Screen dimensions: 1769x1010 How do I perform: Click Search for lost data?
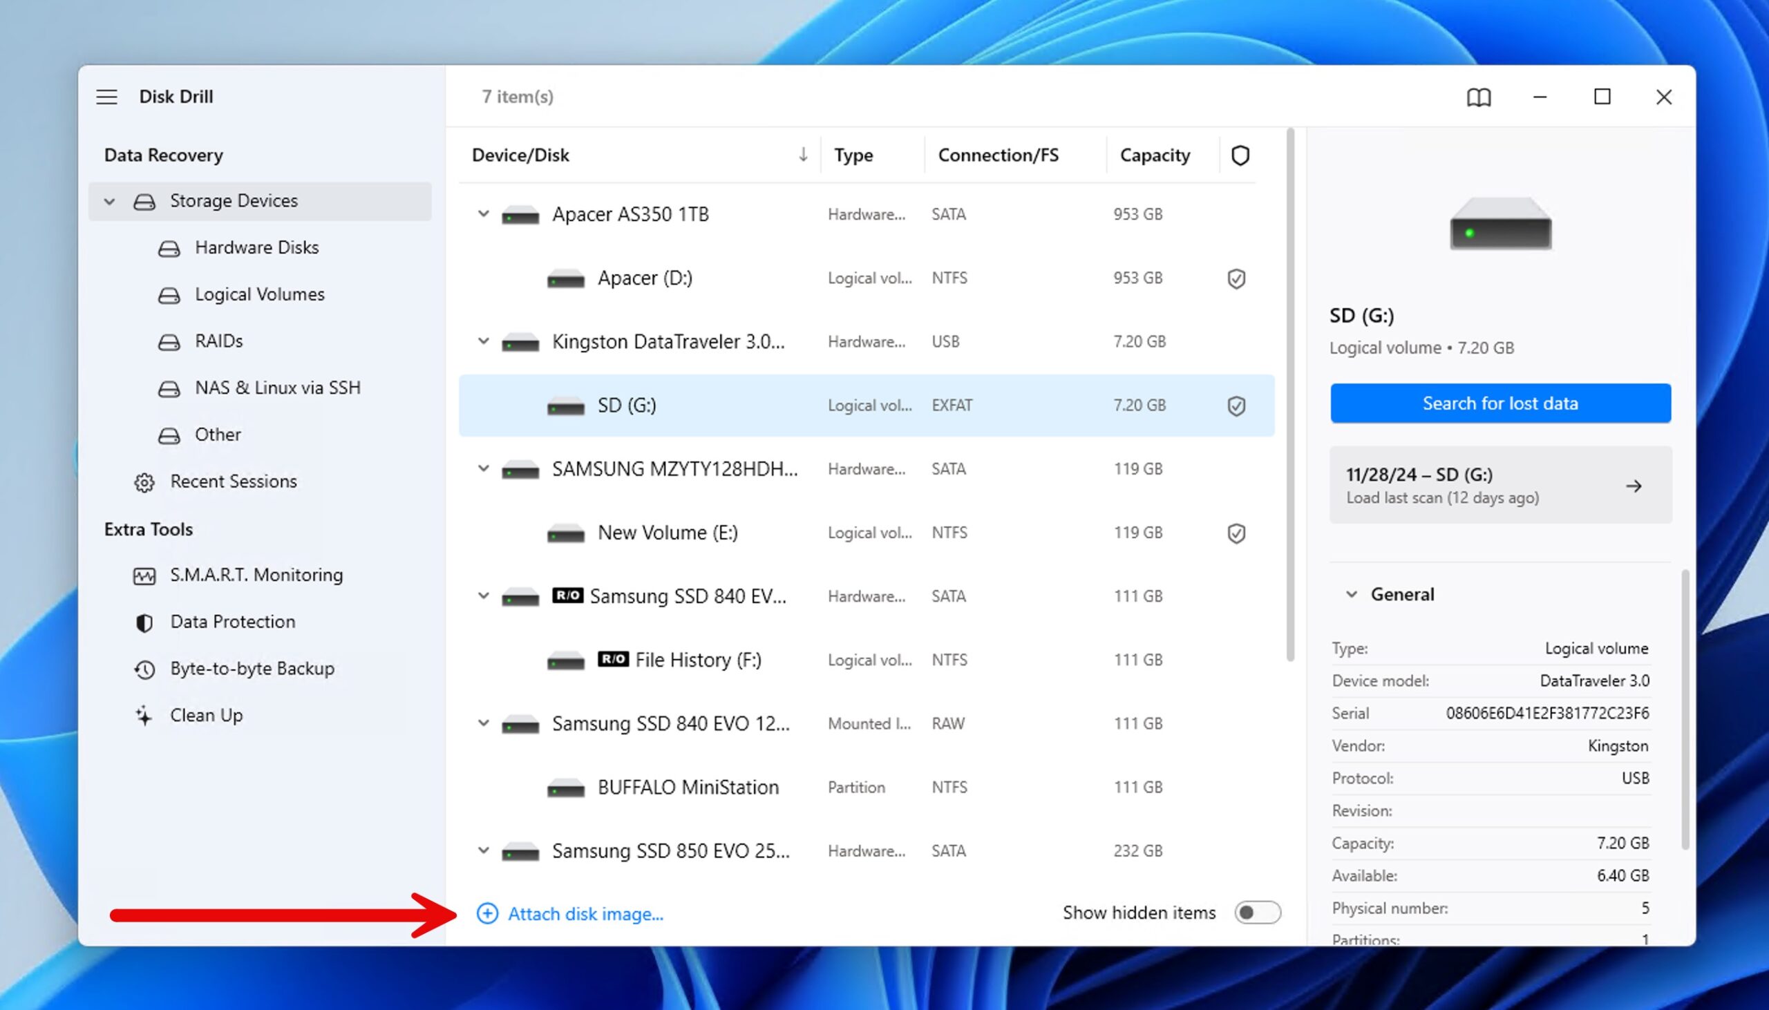click(1500, 403)
